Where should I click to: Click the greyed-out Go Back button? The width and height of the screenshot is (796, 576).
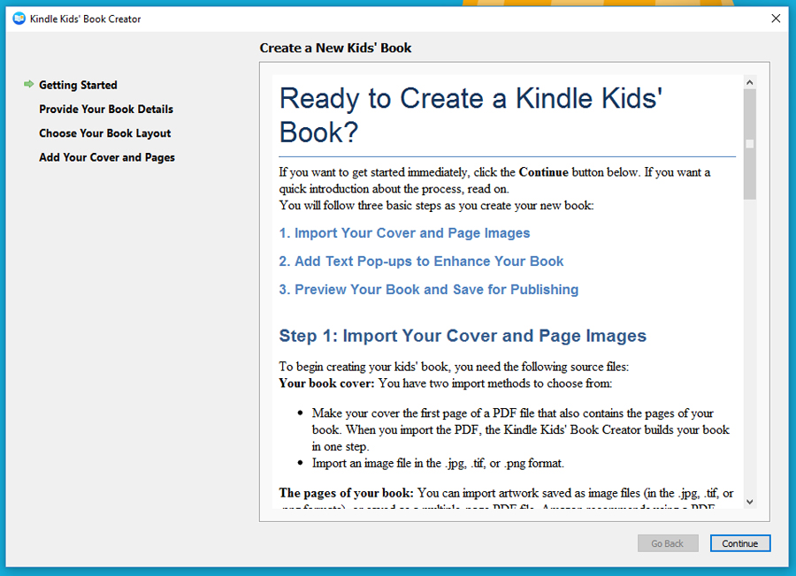(x=668, y=543)
